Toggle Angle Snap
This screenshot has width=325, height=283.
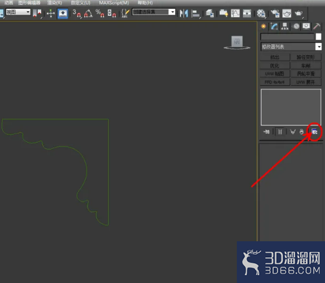[88, 14]
